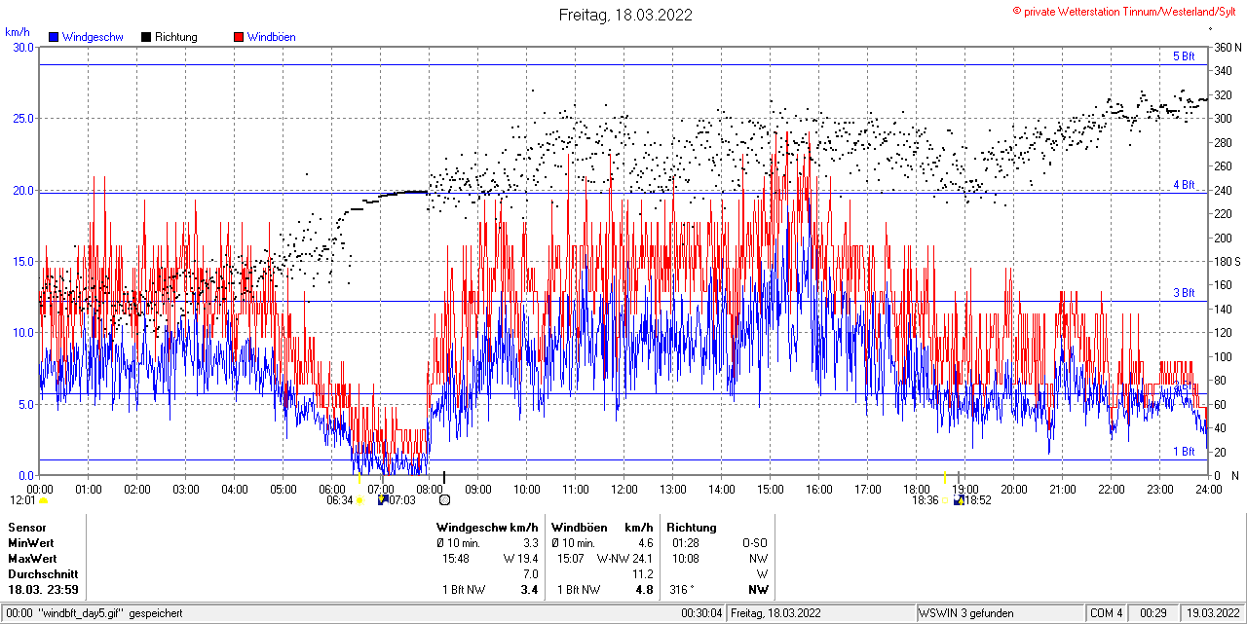Click the 19.03.2022 status bar date
Screen dimensions: 1247x624
(1212, 613)
